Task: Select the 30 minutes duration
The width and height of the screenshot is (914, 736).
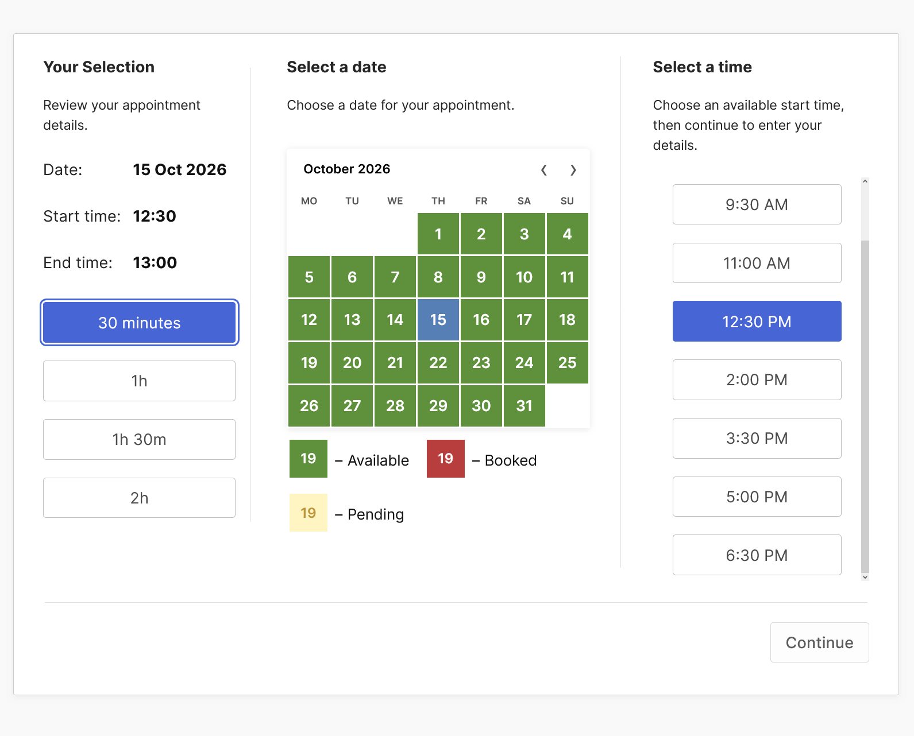Action: tap(140, 323)
